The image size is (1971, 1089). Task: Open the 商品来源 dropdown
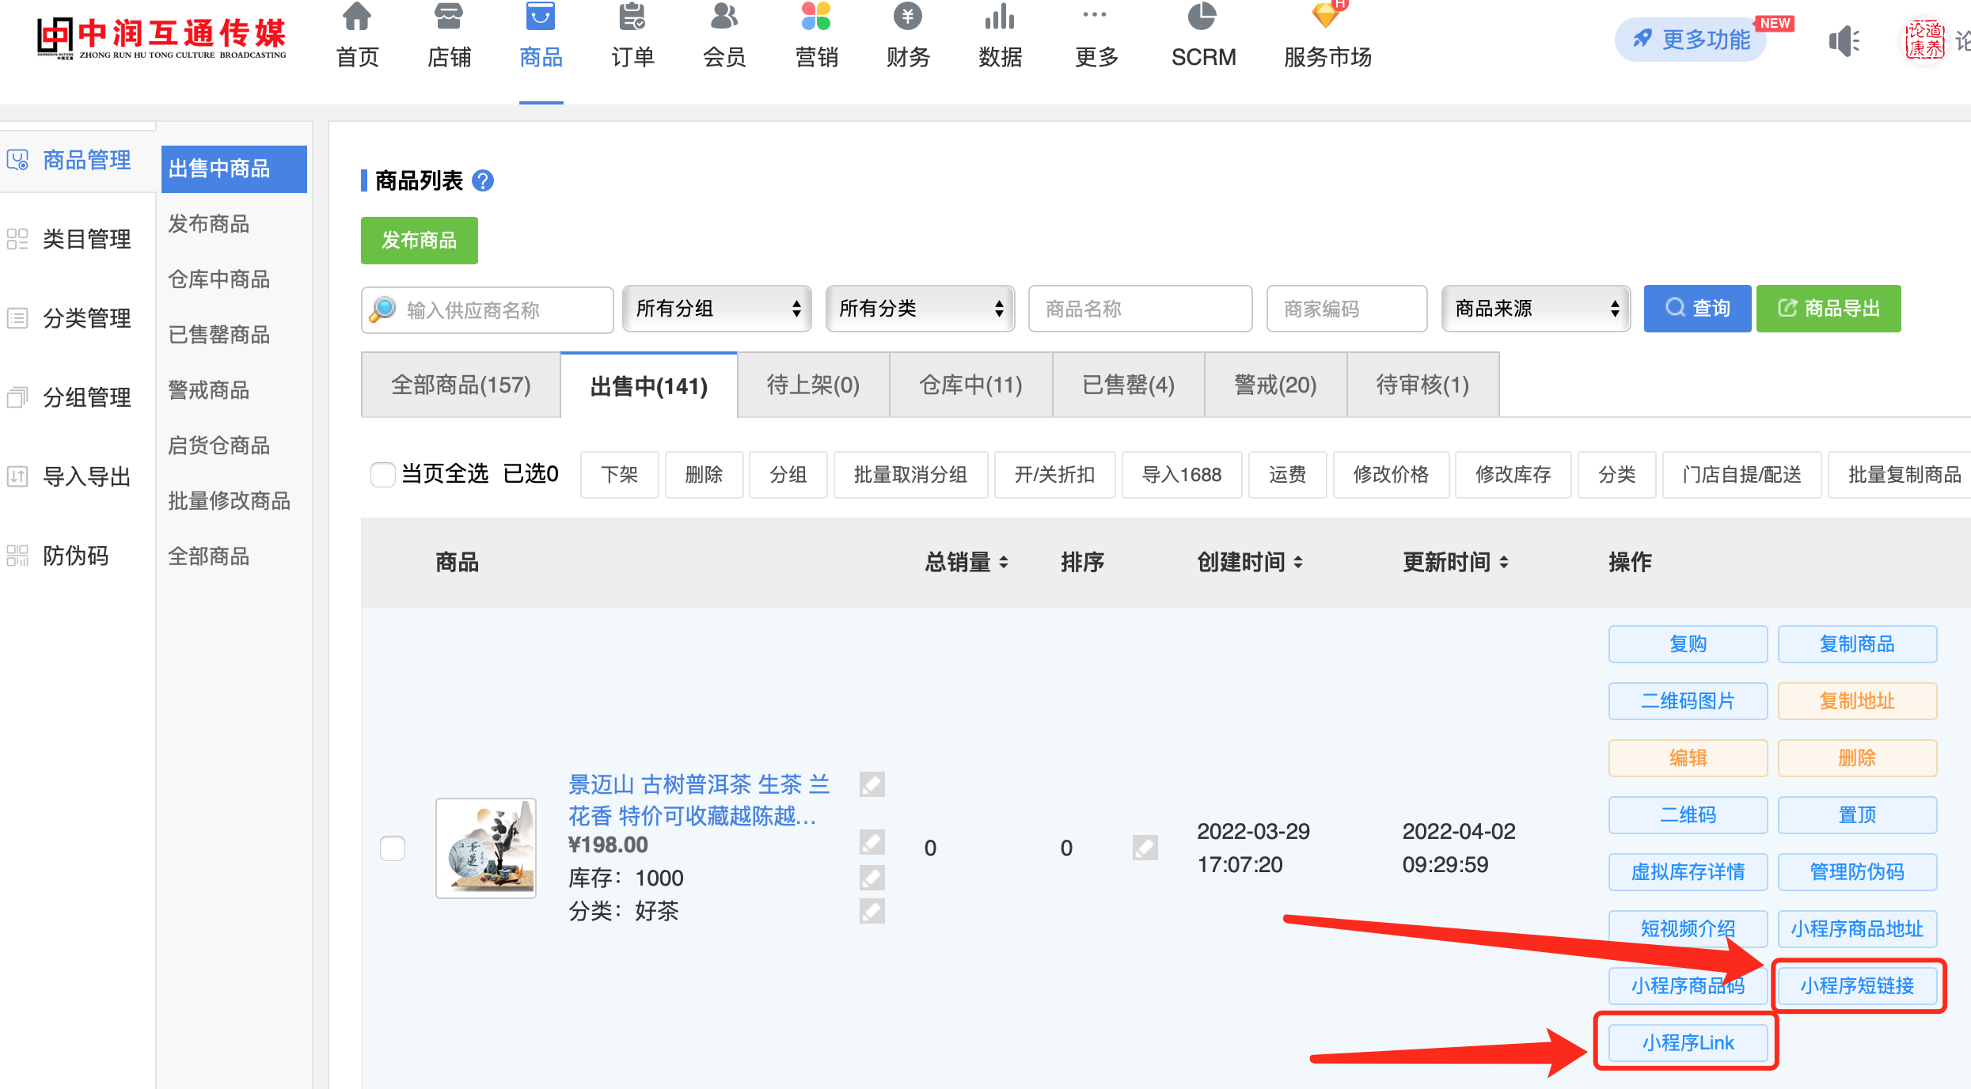[1536, 309]
